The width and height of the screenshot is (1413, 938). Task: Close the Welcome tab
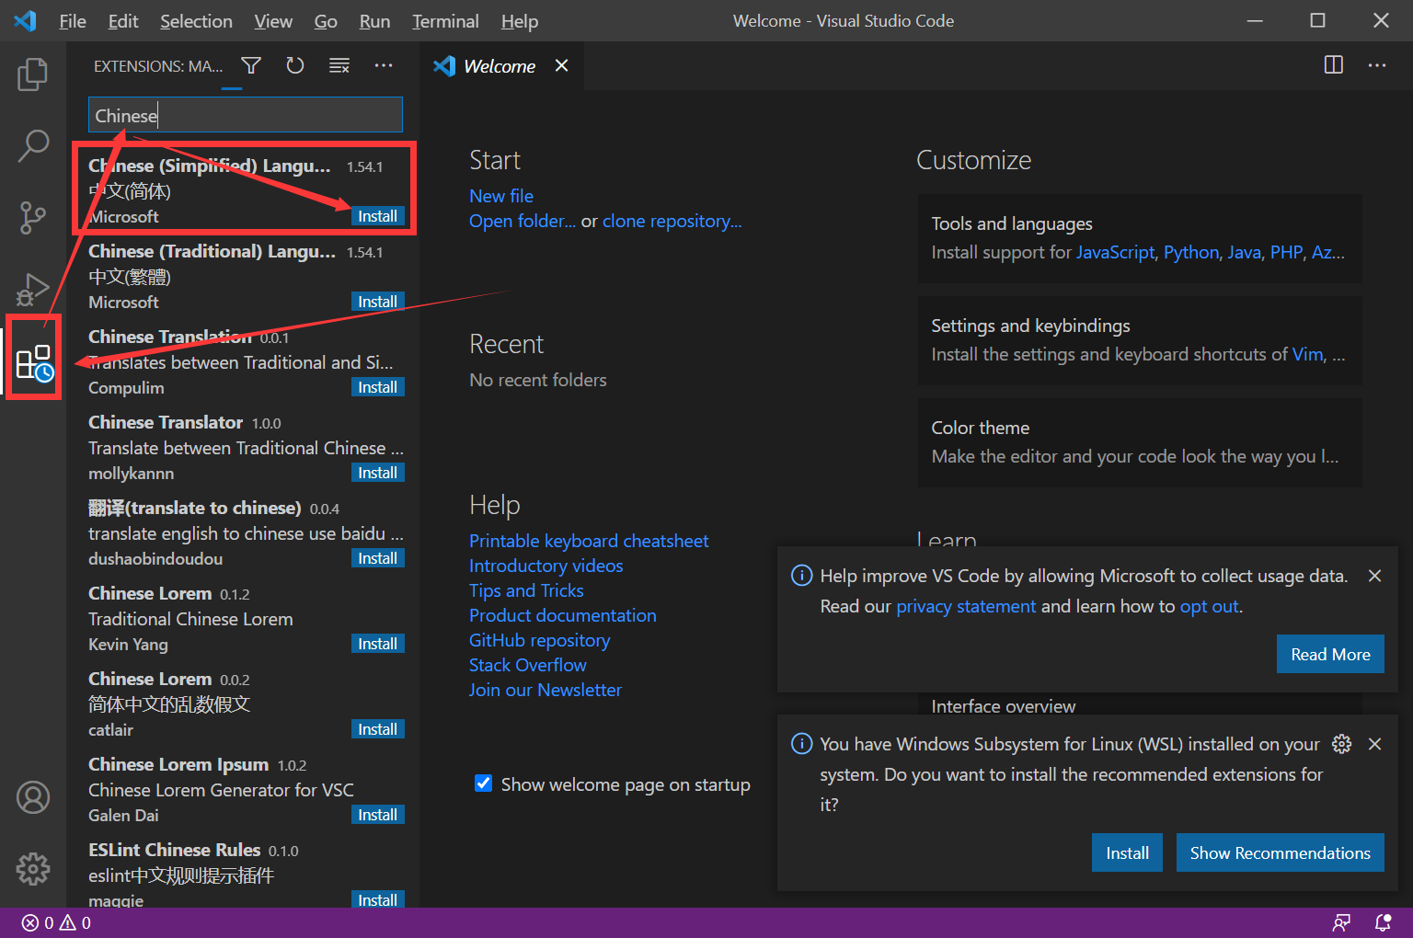tap(561, 66)
